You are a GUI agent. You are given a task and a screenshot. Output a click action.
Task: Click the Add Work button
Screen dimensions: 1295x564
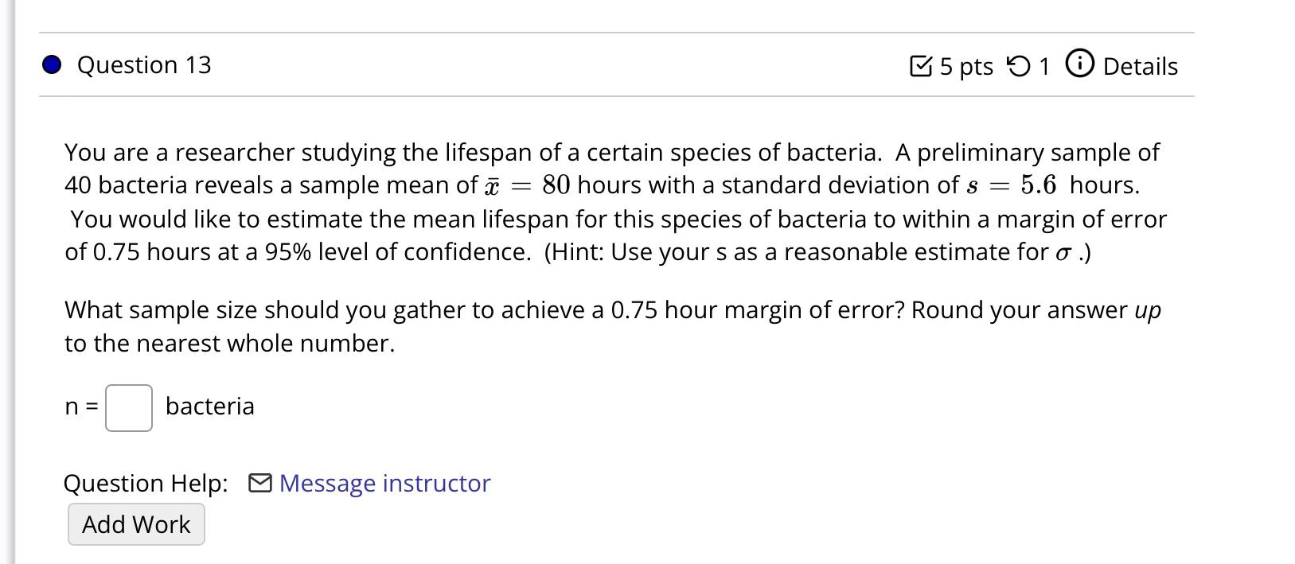point(136,524)
